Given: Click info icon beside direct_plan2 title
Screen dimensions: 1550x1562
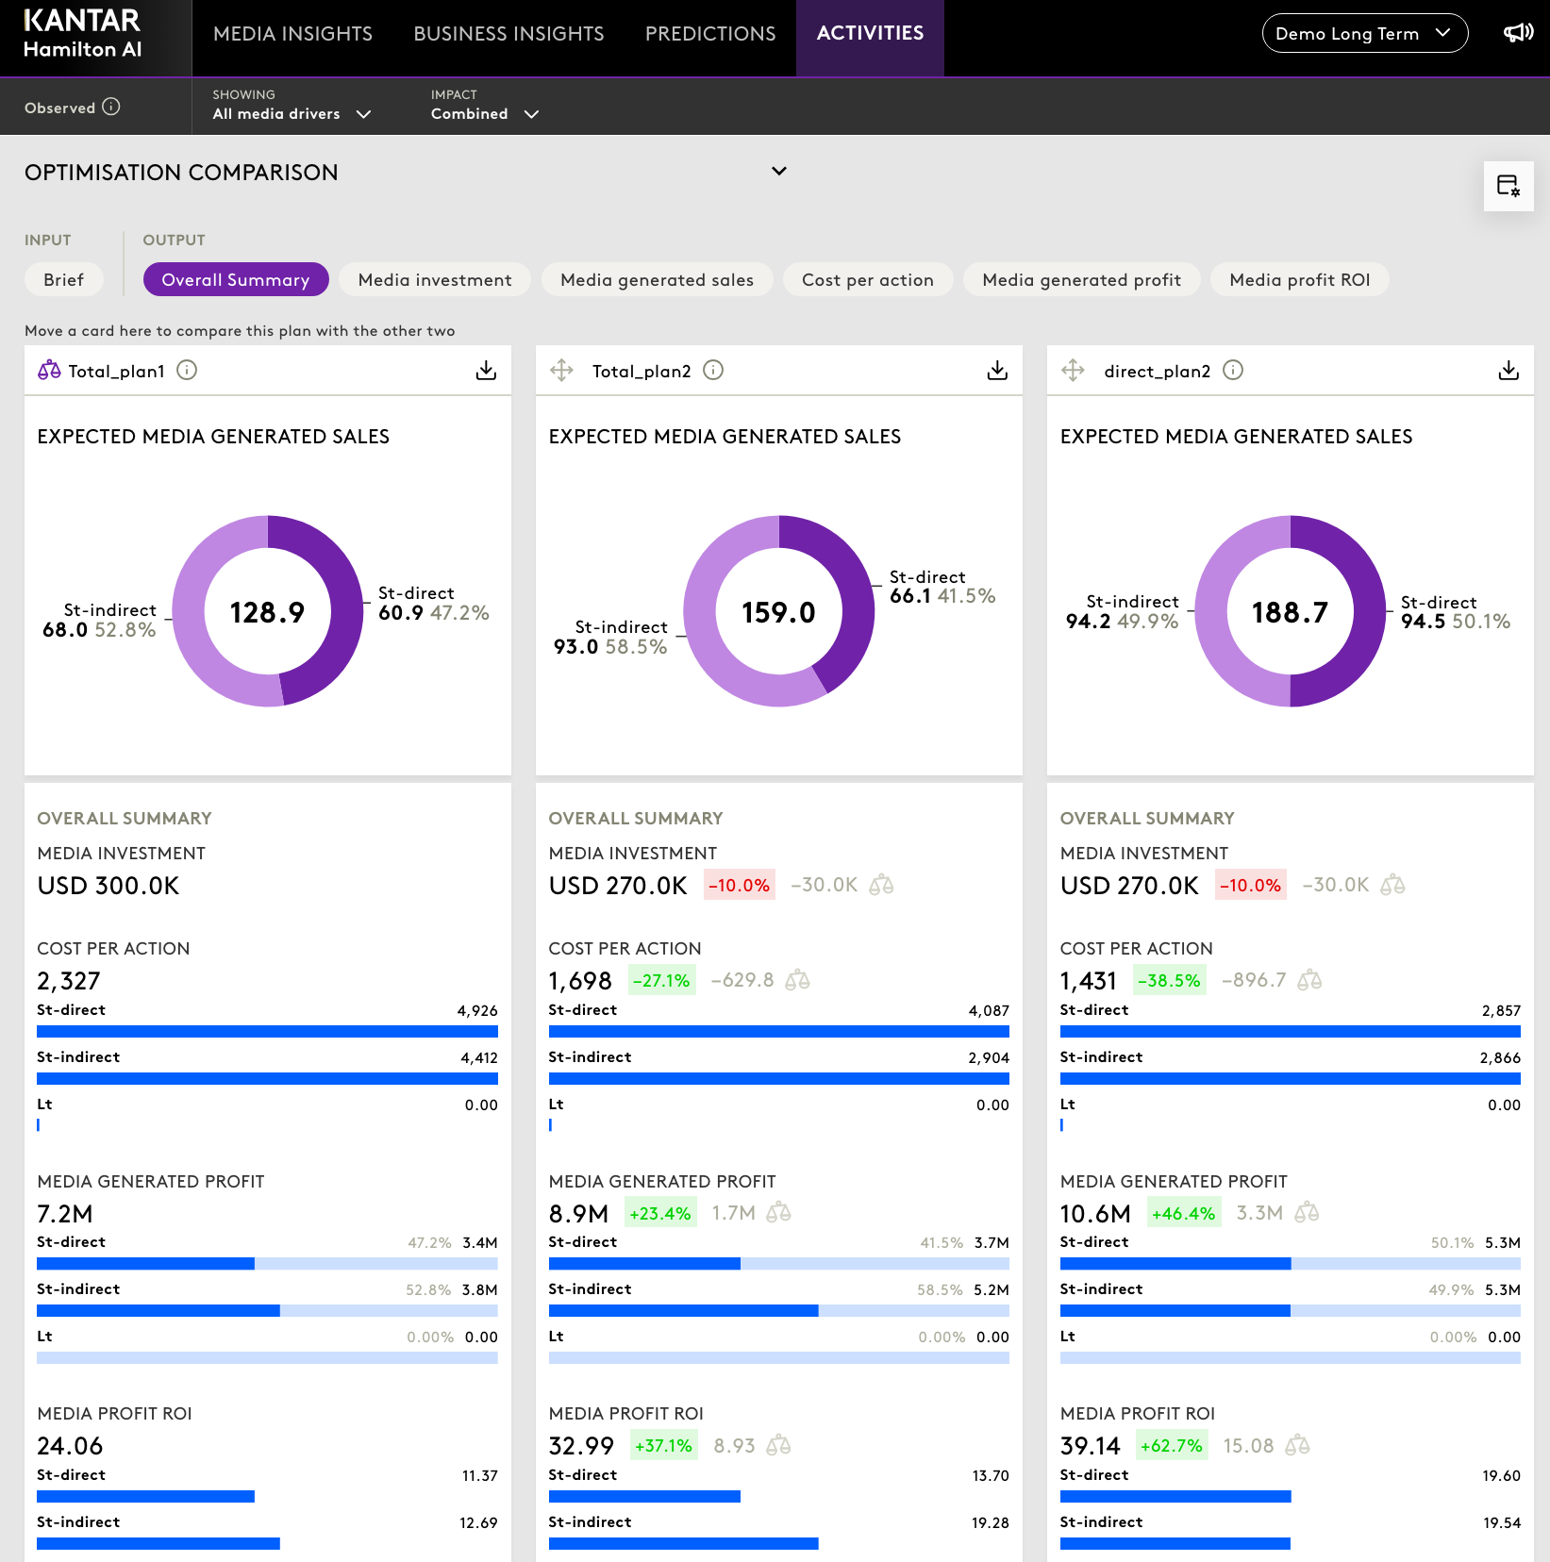Looking at the screenshot, I should (1233, 370).
